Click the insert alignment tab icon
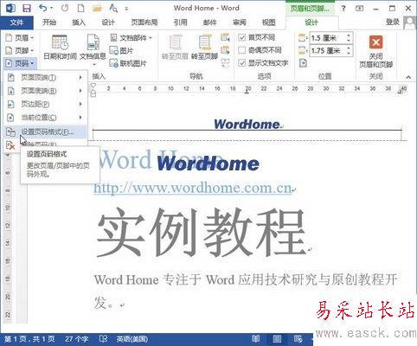Image resolution: width=417 pixels, height=346 pixels. (303, 63)
